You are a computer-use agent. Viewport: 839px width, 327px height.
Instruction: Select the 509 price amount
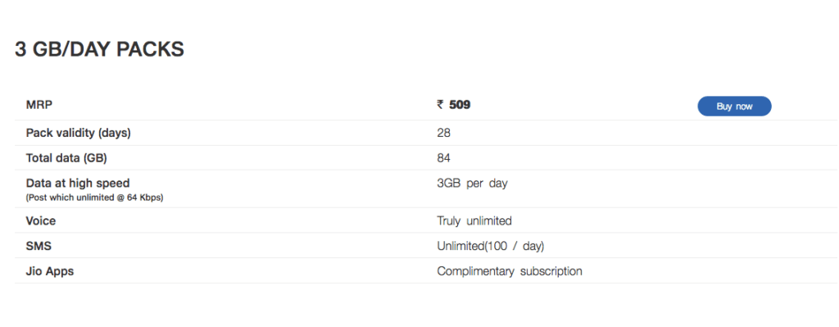460,105
